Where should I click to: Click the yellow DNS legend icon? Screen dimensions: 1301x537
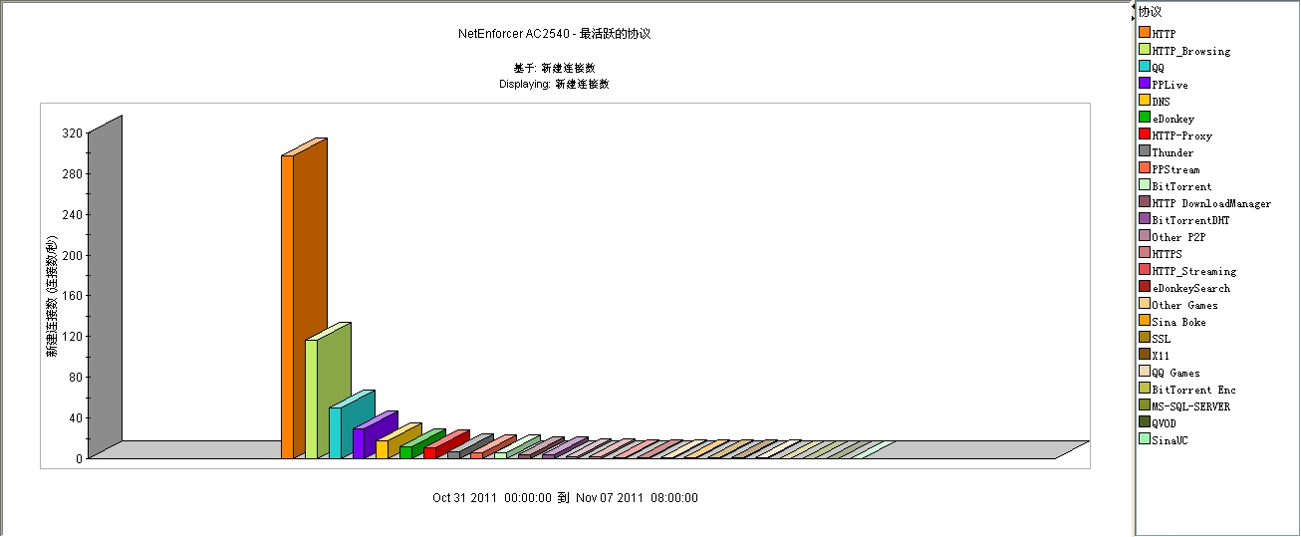pos(1145,102)
